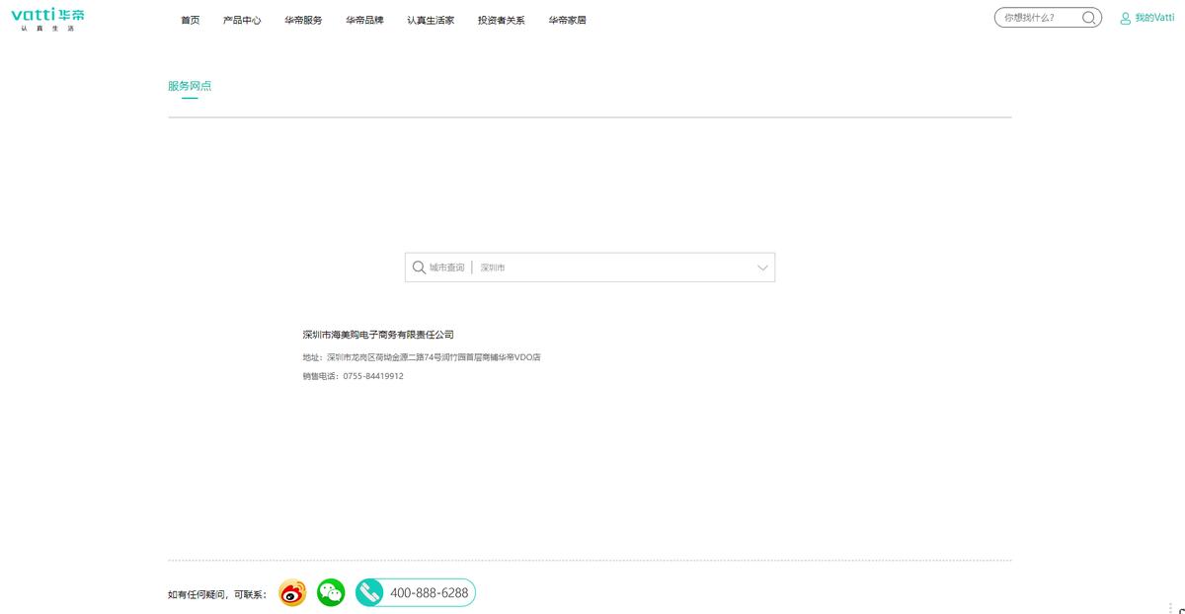The height and width of the screenshot is (614, 1185).
Task: Click the teal phone handset icon
Action: (x=369, y=592)
